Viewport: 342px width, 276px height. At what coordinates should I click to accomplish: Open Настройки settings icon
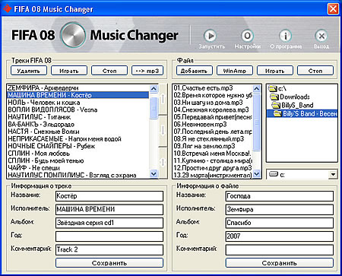247,36
